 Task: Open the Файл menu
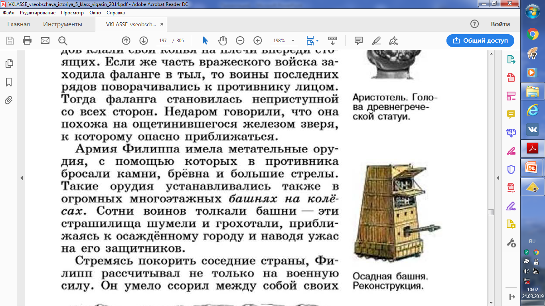[x=9, y=13]
